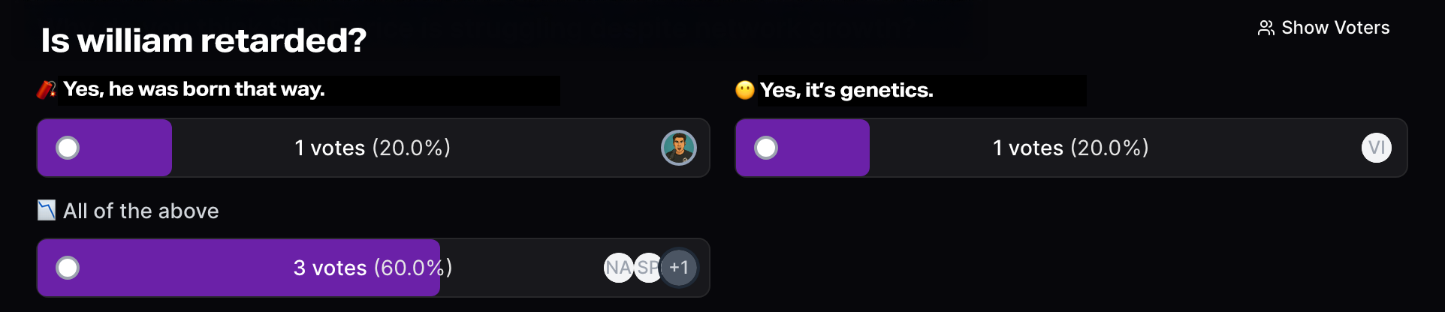Expand the +1 additional voters badge
The width and height of the screenshot is (1445, 312).
pos(679,268)
